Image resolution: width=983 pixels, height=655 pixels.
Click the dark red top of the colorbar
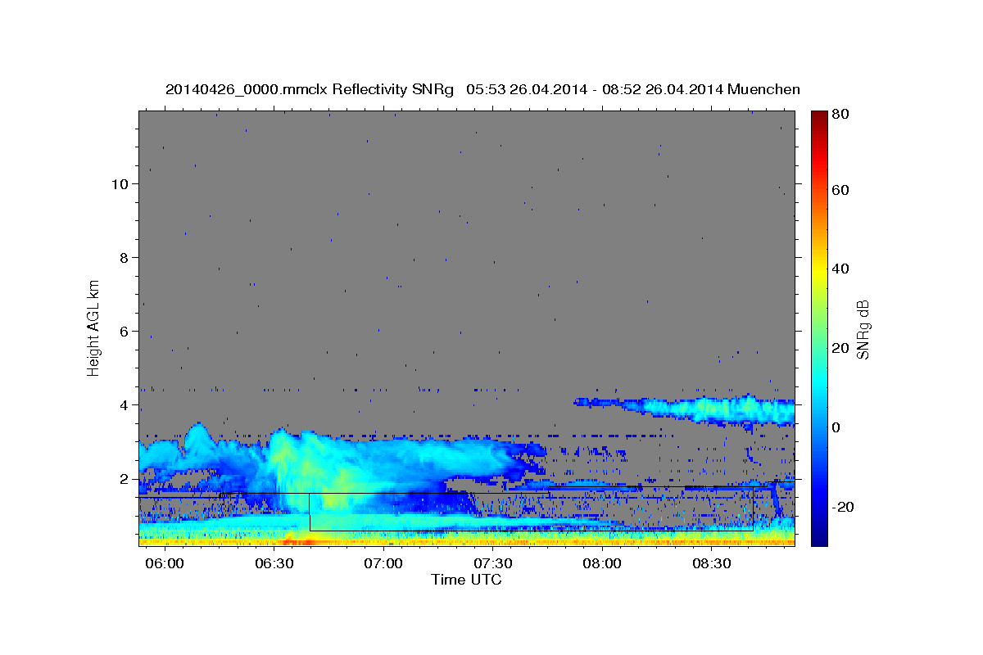[819, 119]
